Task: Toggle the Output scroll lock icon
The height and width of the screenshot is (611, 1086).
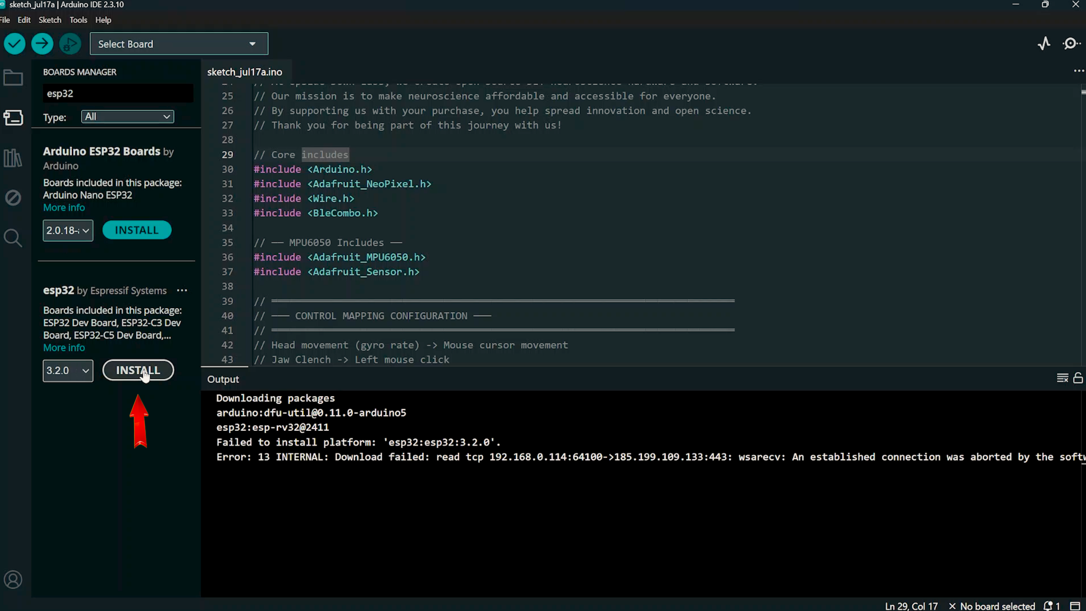Action: click(x=1078, y=378)
